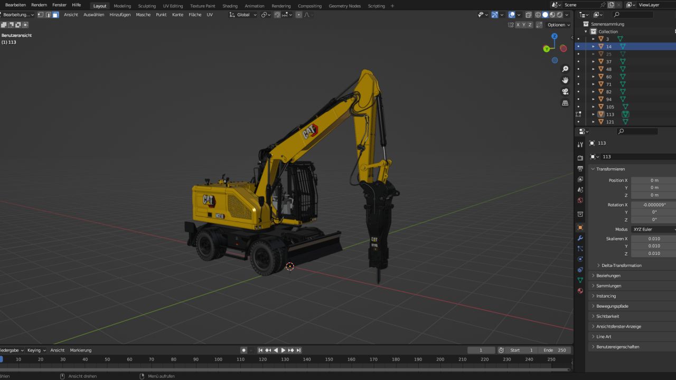This screenshot has width=676, height=380.
Task: Switch perspective/orthographic grid gizmo icon
Action: pyautogui.click(x=565, y=103)
